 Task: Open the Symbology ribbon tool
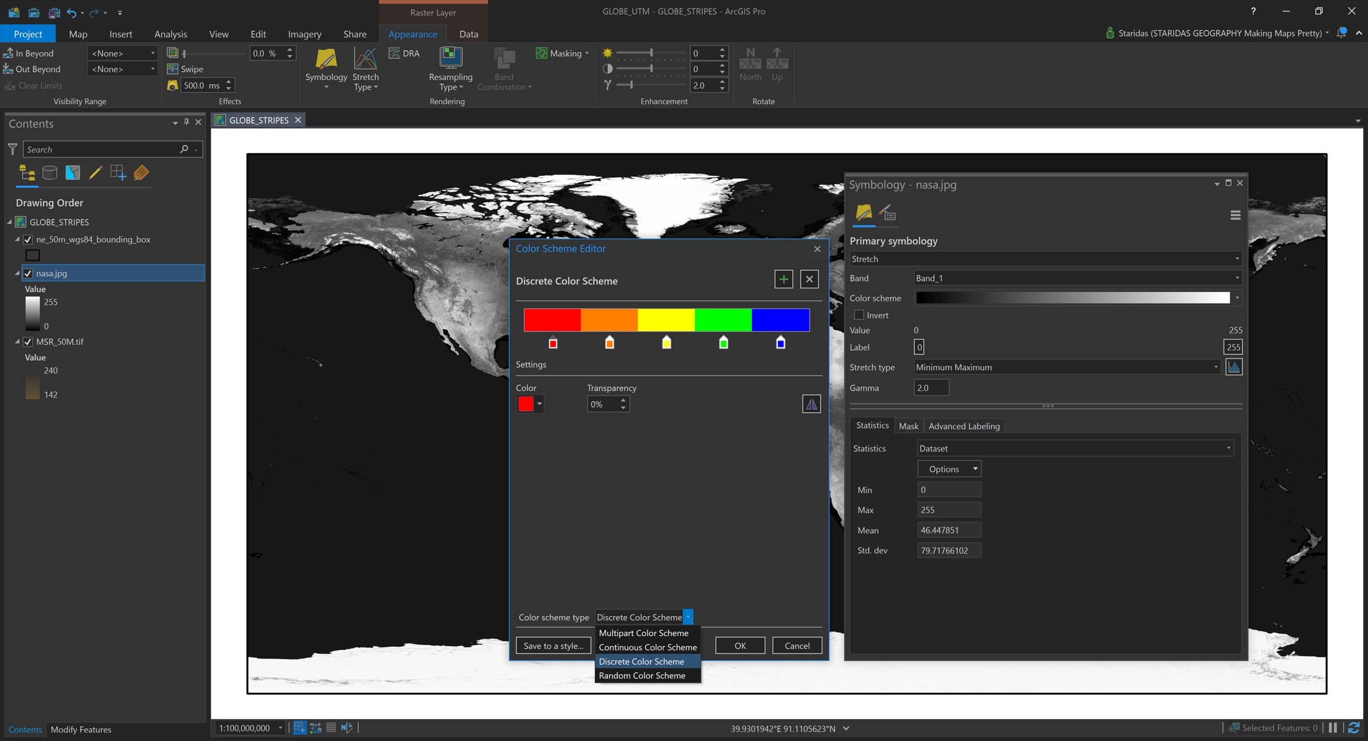326,60
